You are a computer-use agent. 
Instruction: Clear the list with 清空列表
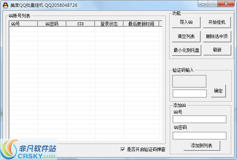coord(186,36)
